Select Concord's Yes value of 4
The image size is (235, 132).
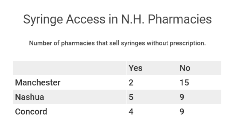131,112
